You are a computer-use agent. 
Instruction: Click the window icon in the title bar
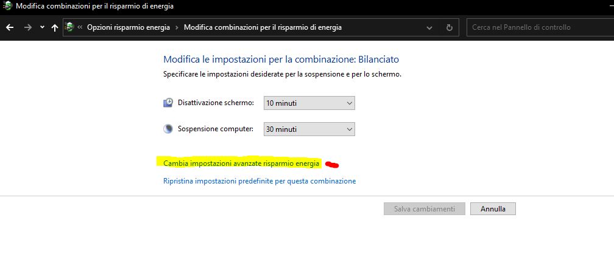click(x=7, y=7)
